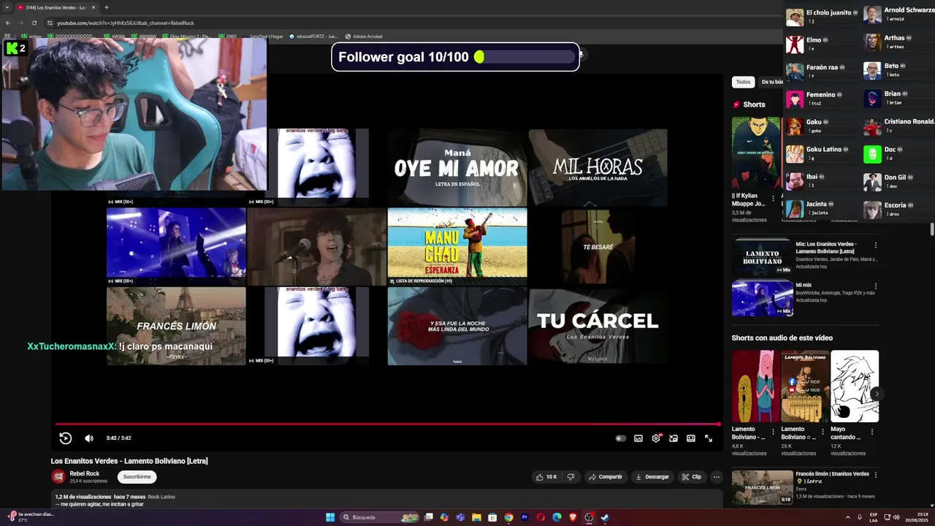Open a new browser tab
Image resolution: width=935 pixels, height=526 pixels.
pos(107,7)
